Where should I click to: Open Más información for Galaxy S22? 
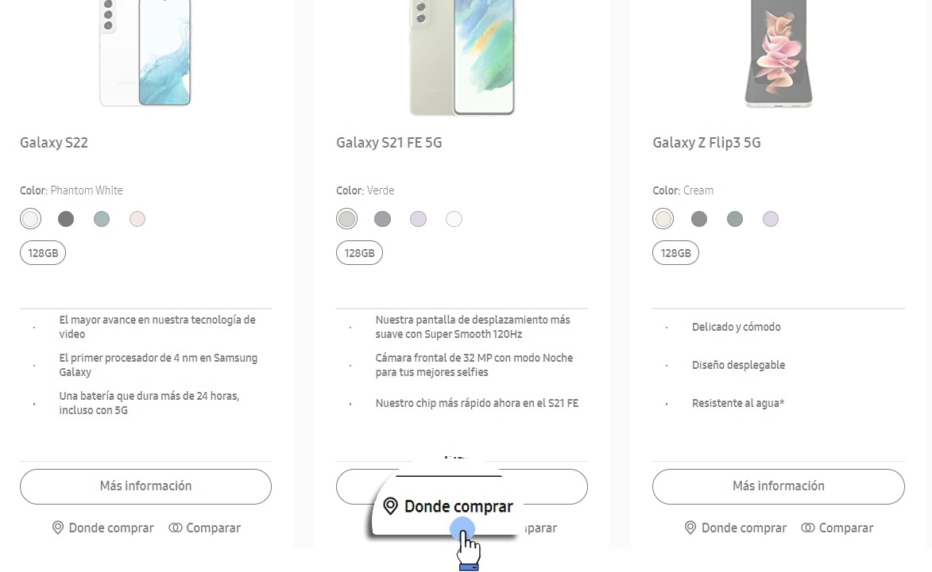tap(145, 486)
